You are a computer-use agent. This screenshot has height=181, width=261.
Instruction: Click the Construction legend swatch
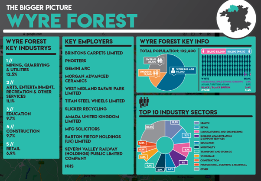pos(196,160)
